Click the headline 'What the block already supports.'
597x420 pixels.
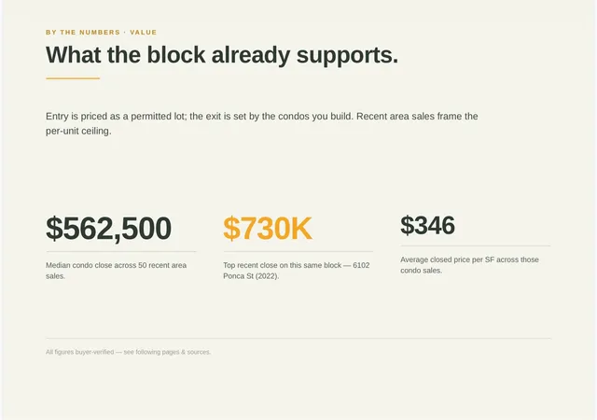point(222,55)
